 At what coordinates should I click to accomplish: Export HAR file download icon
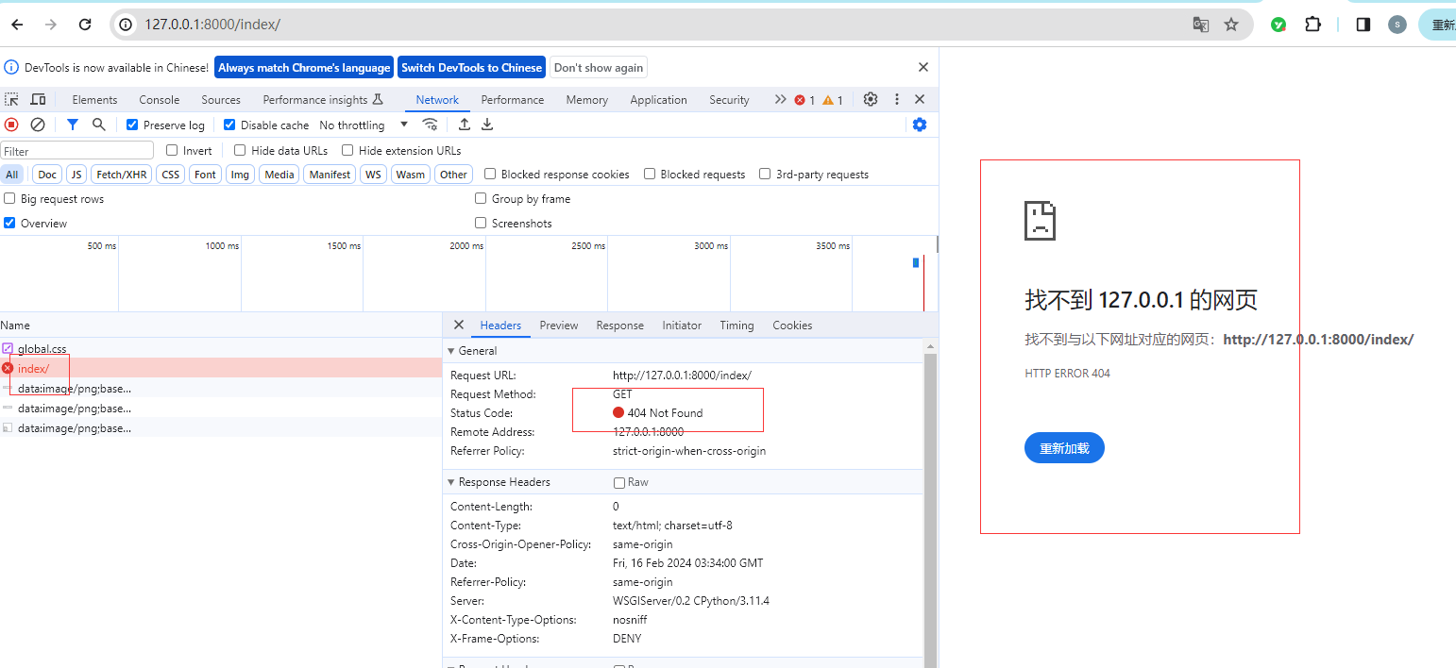coord(487,125)
